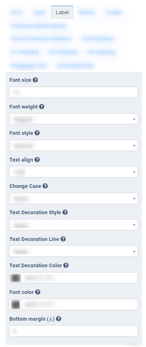Screen dimensions: 146x347
Task: Click the Text align help icon
Action: (37, 160)
